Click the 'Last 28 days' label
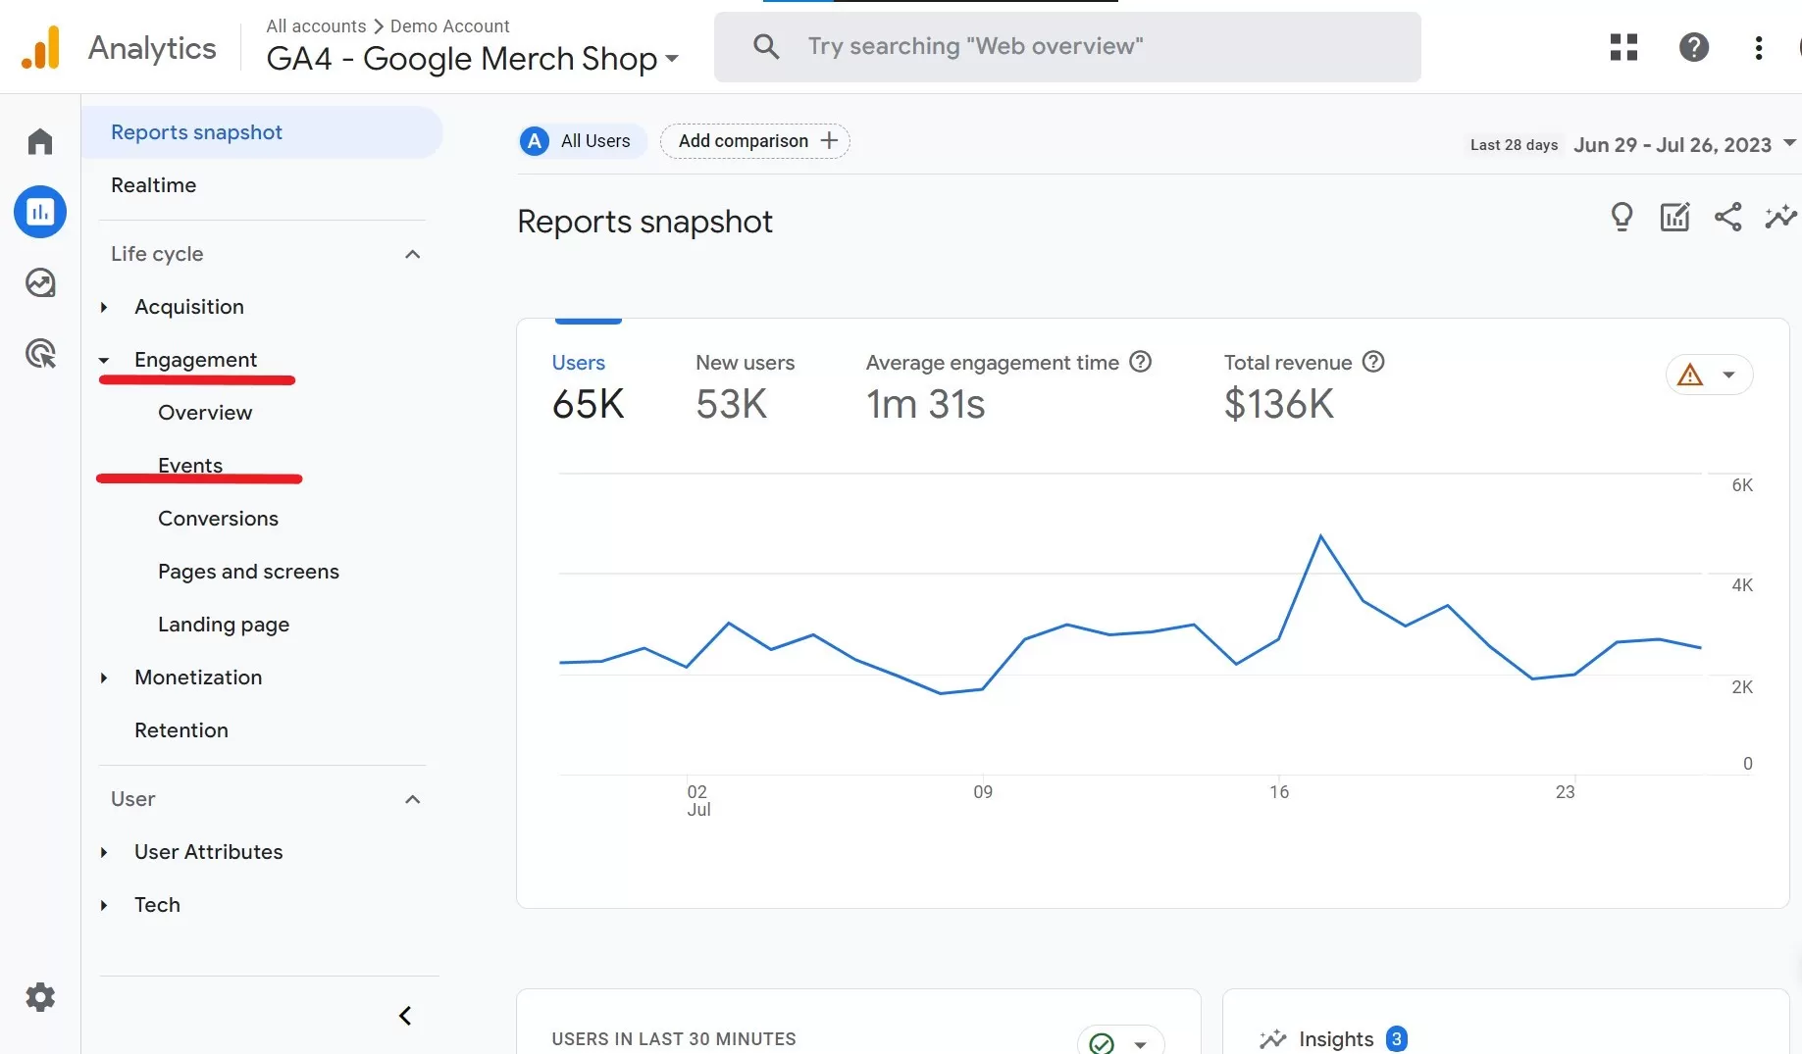This screenshot has height=1054, width=1802. [x=1514, y=145]
